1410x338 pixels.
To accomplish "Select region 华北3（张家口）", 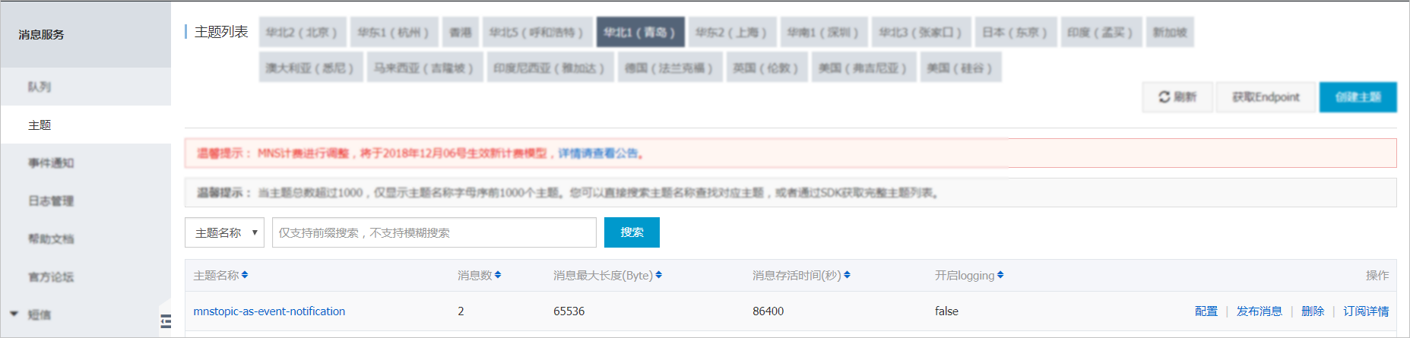I will 920,32.
